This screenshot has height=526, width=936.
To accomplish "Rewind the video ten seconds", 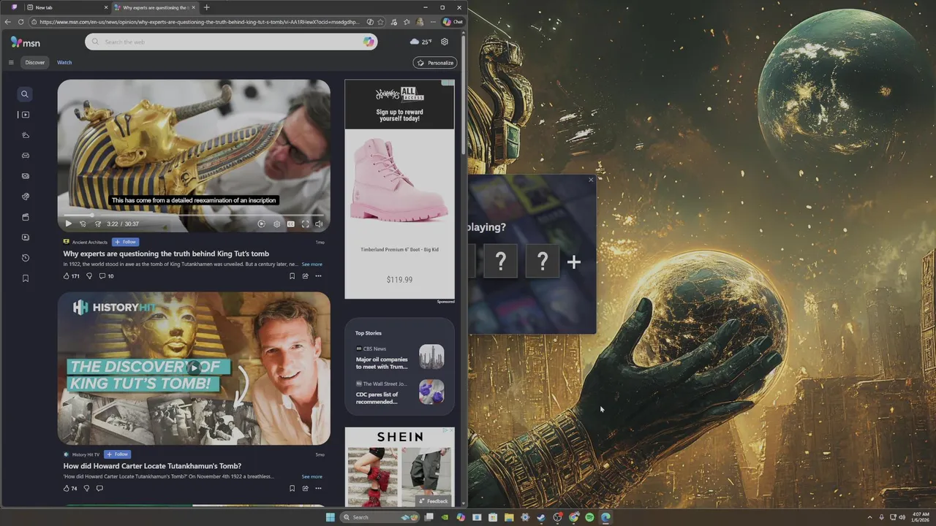I will [x=83, y=224].
